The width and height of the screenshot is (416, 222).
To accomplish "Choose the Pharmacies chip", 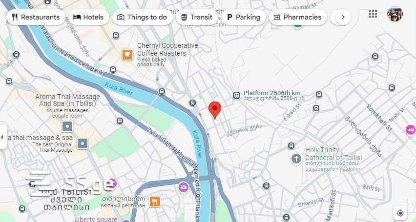I will (x=298, y=17).
